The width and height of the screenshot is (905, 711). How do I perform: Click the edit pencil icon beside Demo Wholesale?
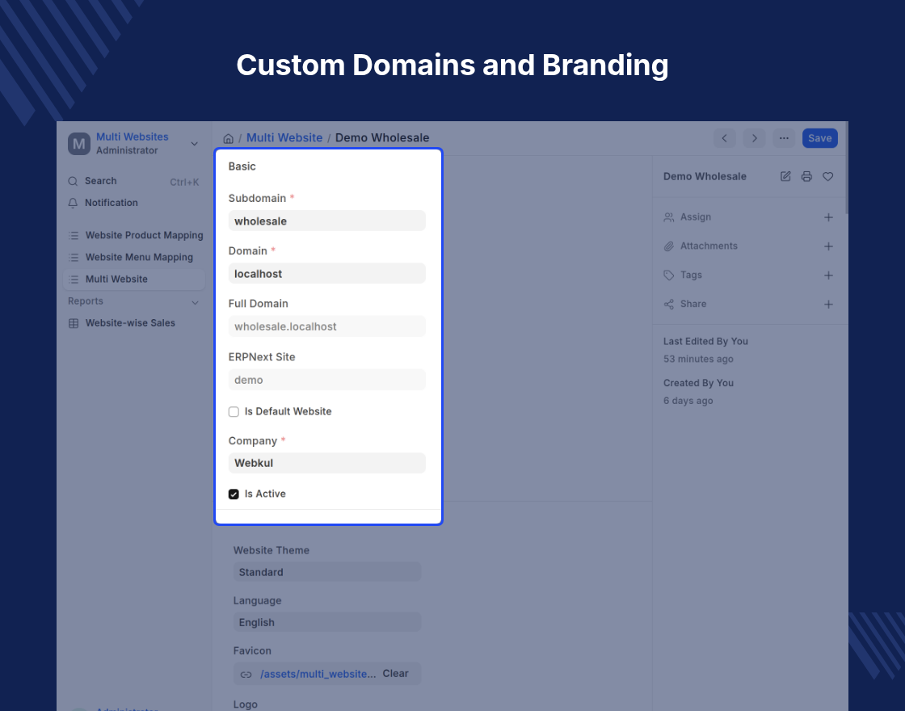pyautogui.click(x=785, y=177)
